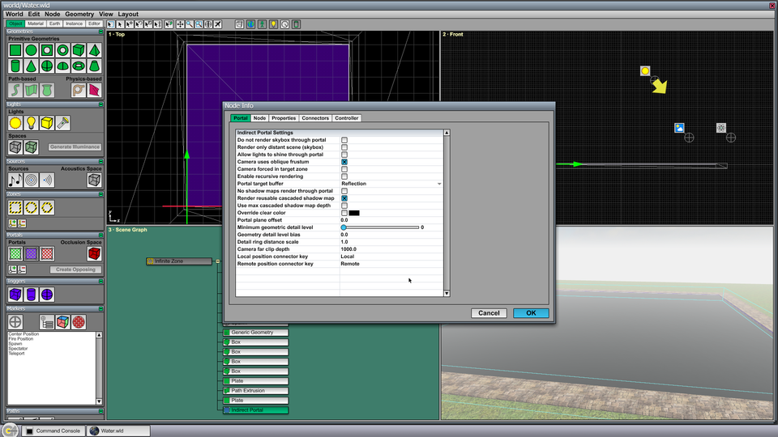The image size is (778, 437).
Task: Collapse the Infinite Zone node tree
Action: [x=217, y=261]
